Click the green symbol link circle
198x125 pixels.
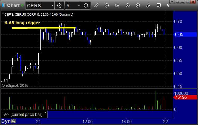[22, 5]
